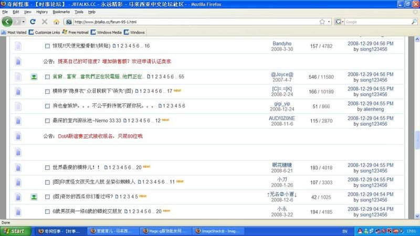420x236 pixels.
Task: Click the vertical scrollbar up arrow
Action: click(417, 39)
